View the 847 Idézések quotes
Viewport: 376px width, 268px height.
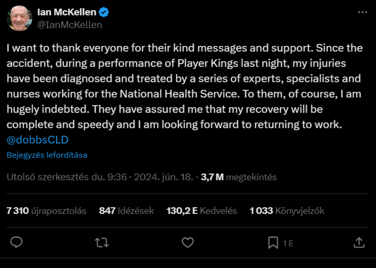pos(127,211)
